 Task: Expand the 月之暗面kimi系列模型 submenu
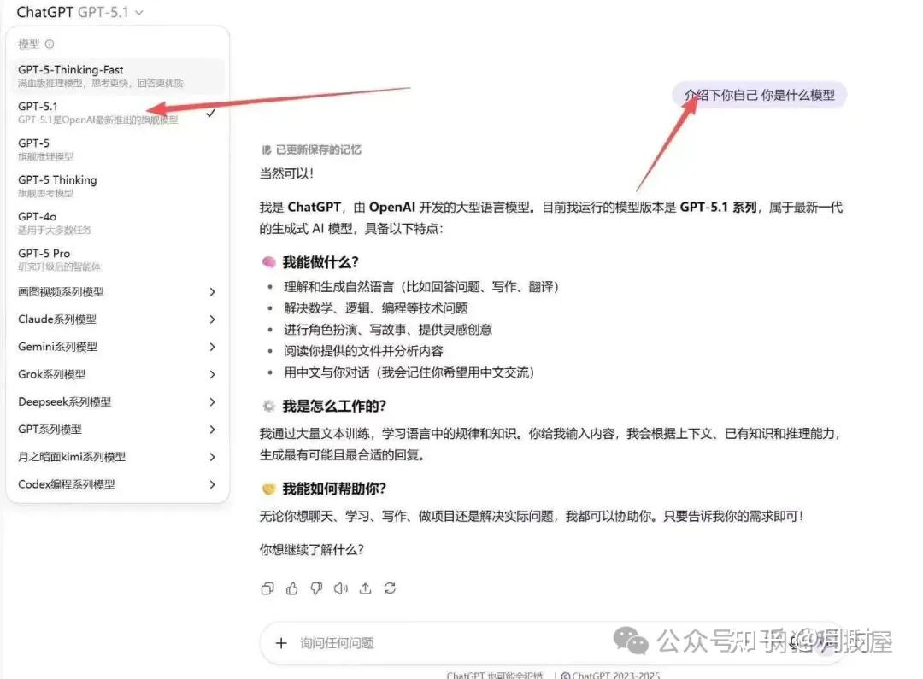[x=117, y=457]
